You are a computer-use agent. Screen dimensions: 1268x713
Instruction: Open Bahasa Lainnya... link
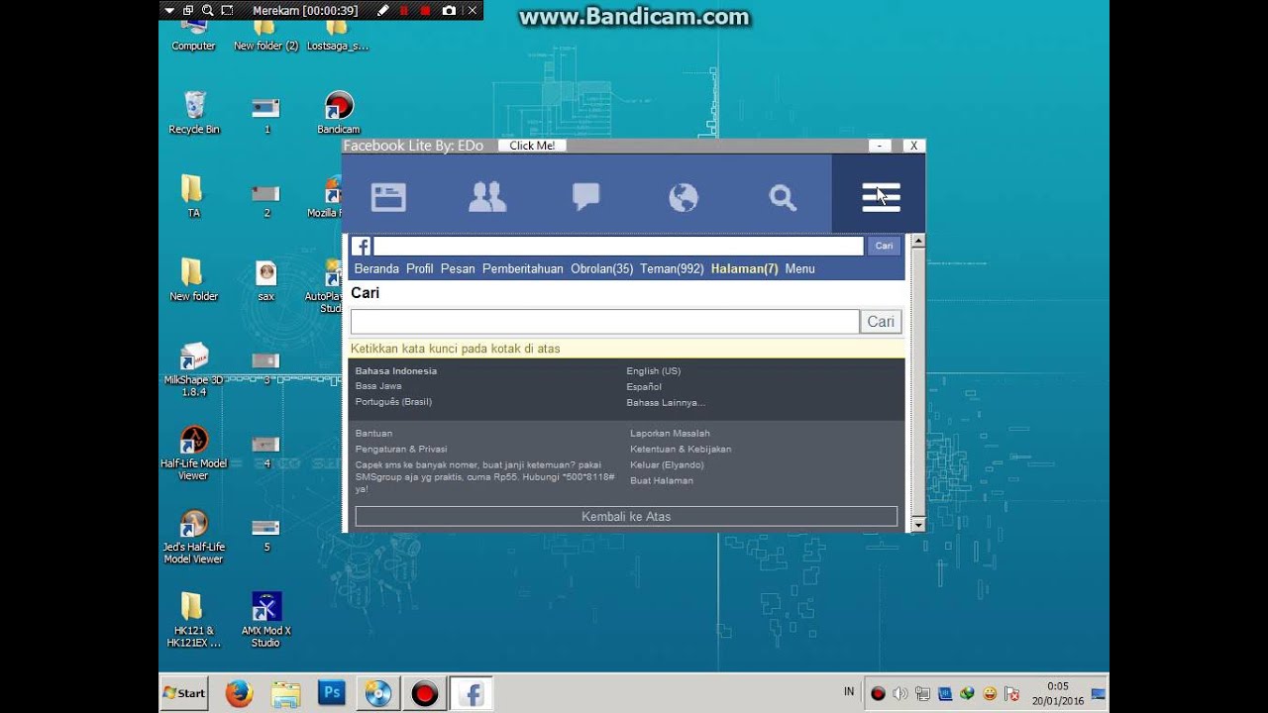[666, 402]
